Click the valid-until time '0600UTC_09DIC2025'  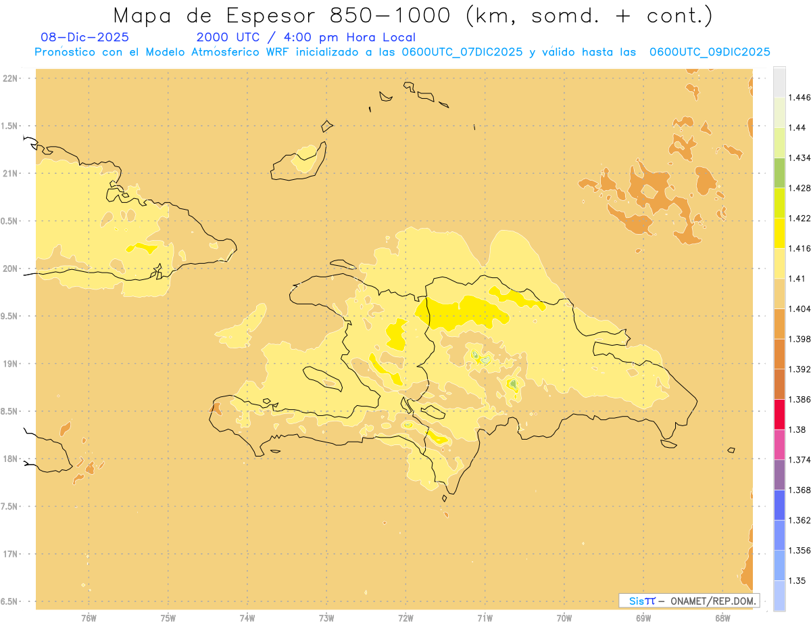(x=710, y=52)
